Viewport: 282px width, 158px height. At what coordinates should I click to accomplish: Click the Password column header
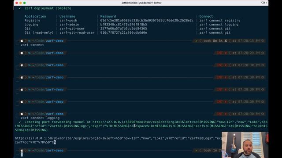[x=108, y=16]
